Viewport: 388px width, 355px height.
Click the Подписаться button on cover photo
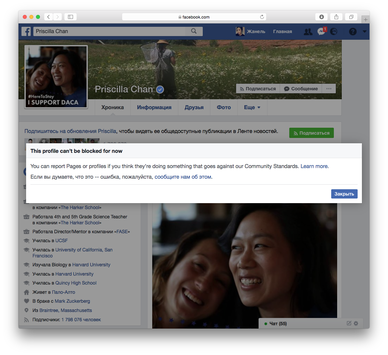tap(258, 89)
